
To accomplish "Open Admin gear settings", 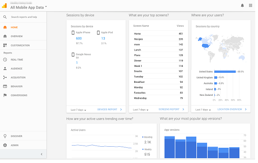I will [x=5, y=145].
